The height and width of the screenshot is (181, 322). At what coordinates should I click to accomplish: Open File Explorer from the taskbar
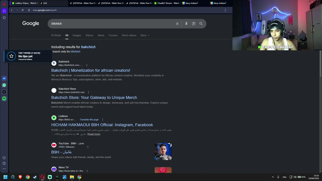coord(72,177)
